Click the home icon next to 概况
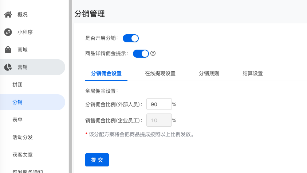Screen dimensions: 307x173 tap(8, 15)
